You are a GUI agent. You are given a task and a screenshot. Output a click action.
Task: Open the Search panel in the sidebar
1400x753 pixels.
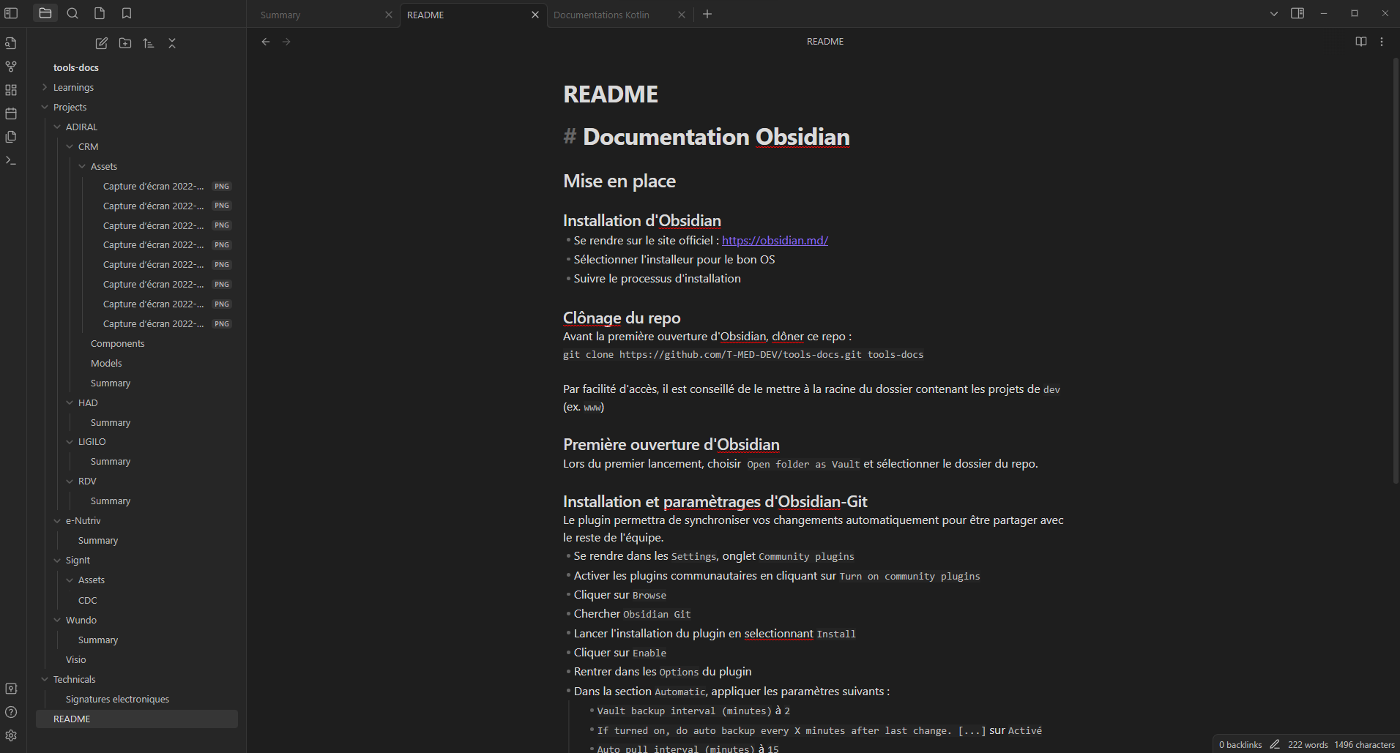coord(72,12)
